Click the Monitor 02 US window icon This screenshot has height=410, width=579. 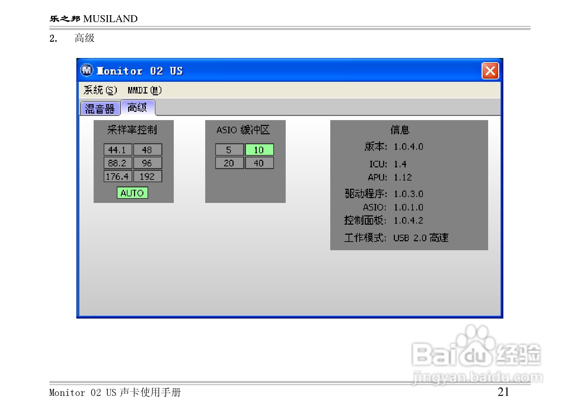point(86,70)
